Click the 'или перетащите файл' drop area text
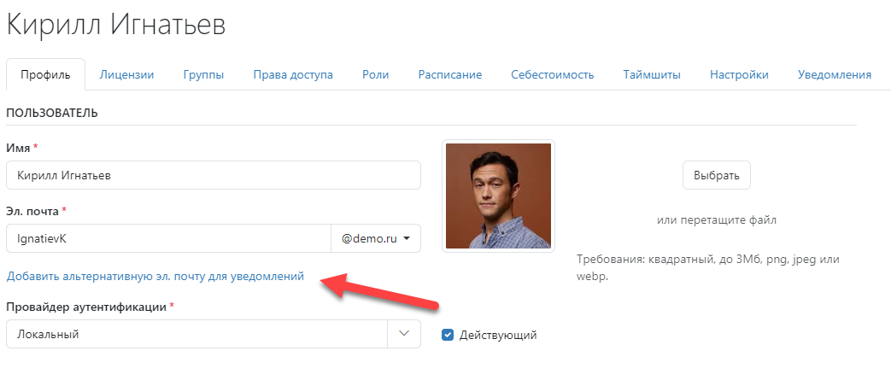Viewport: 891px width, 386px height. 716,219
